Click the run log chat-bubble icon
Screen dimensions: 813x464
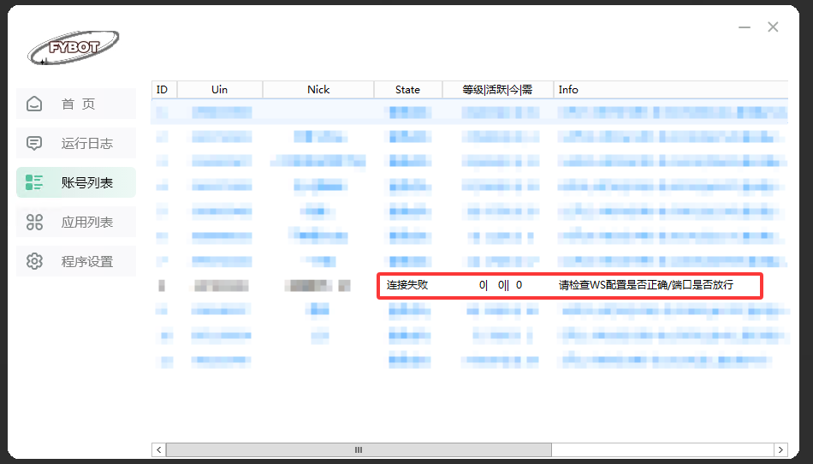tap(34, 143)
